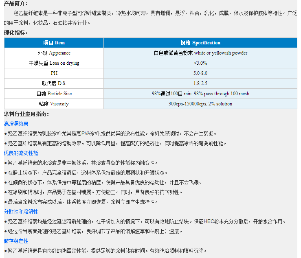Image resolution: width=301 pixels, height=258 pixels.
Task: Click the 规格 Specification table header
Action: (x=200, y=43)
